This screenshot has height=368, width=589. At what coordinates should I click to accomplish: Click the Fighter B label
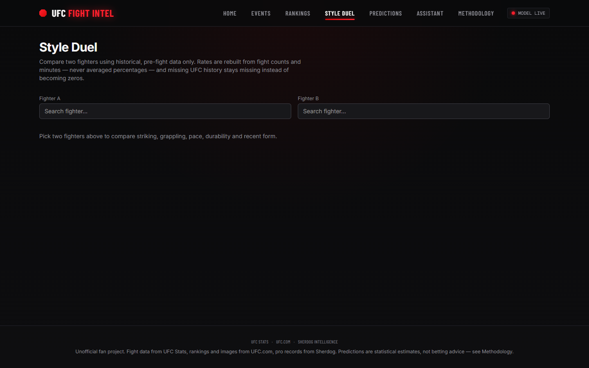point(308,99)
